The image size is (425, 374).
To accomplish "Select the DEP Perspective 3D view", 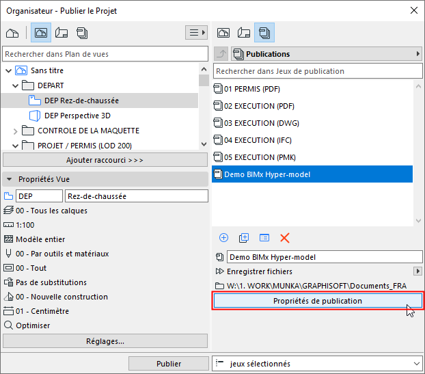I will [x=77, y=116].
